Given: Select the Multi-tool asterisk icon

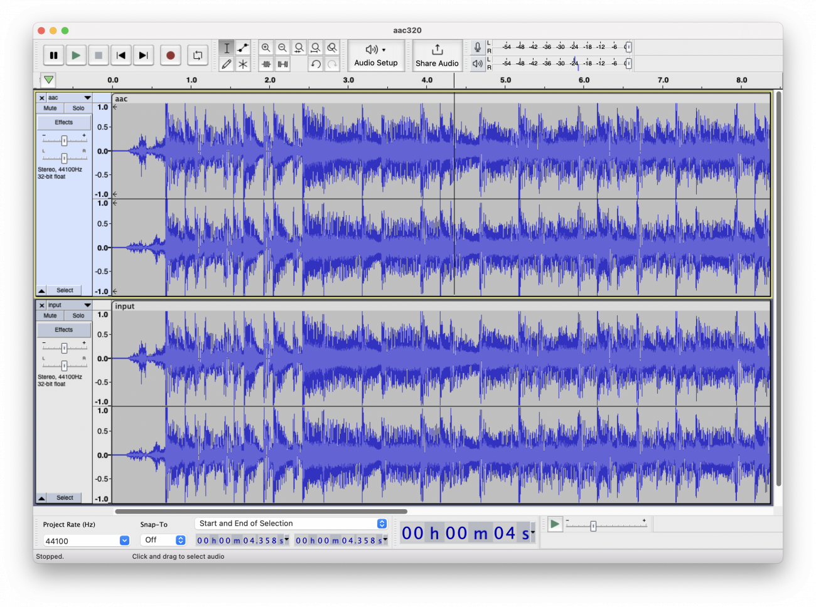Looking at the screenshot, I should [x=243, y=64].
